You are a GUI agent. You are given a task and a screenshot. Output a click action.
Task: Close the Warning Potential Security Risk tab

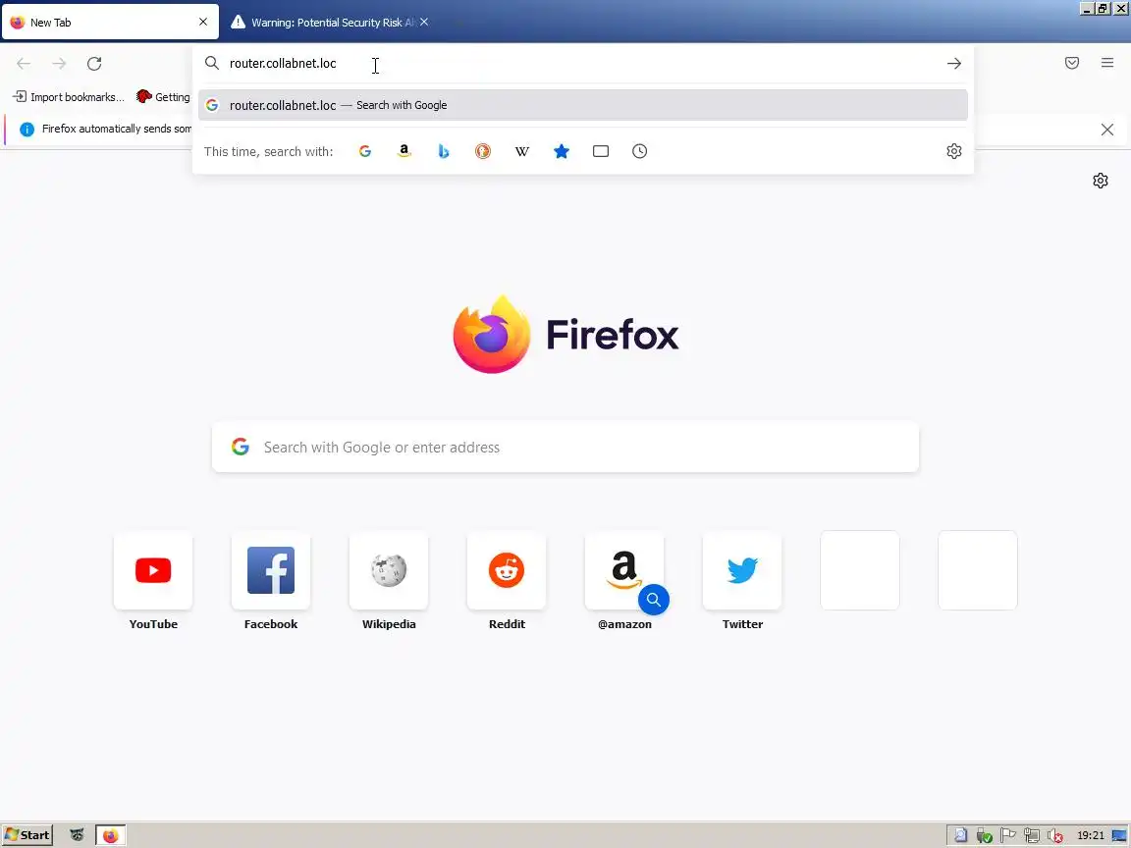tap(424, 22)
